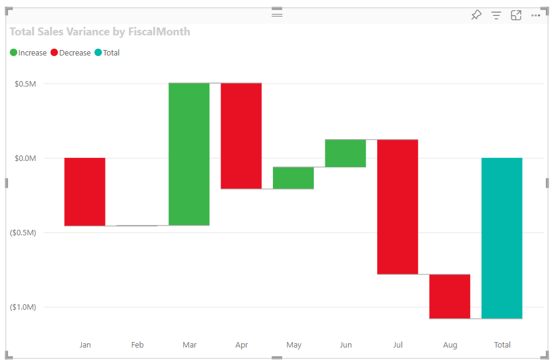Select the Aug decrease bar
The image size is (558, 364).
(450, 296)
